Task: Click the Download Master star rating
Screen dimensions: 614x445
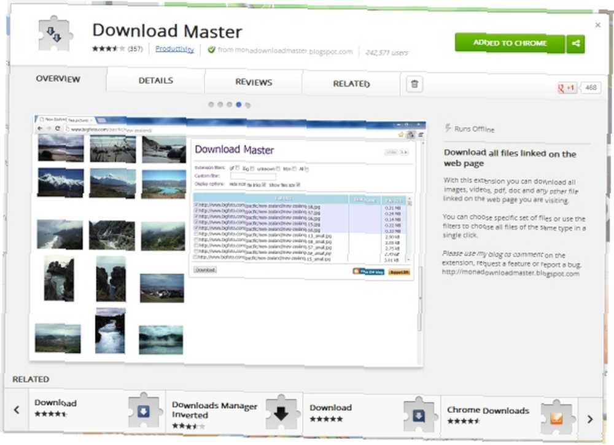Action: (109, 48)
